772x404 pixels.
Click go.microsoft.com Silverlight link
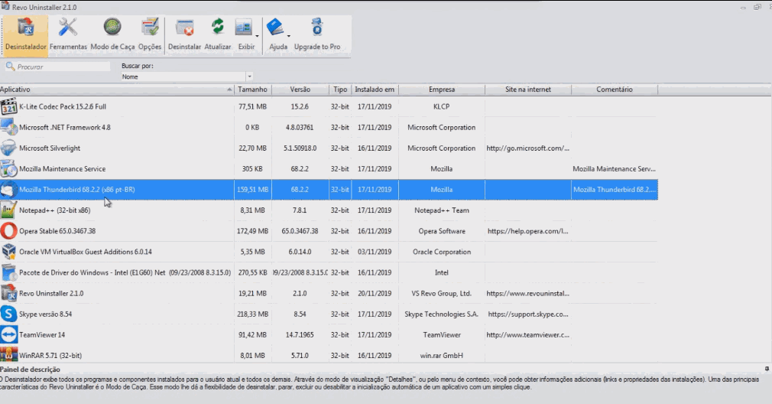coord(528,148)
